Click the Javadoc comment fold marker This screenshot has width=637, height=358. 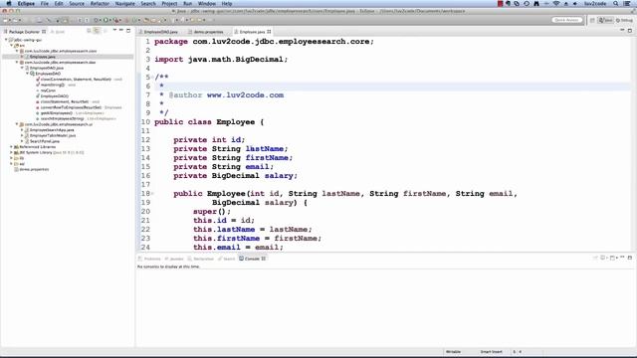click(x=152, y=78)
